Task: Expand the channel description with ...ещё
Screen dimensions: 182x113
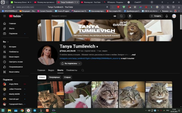Action: [x=133, y=54]
